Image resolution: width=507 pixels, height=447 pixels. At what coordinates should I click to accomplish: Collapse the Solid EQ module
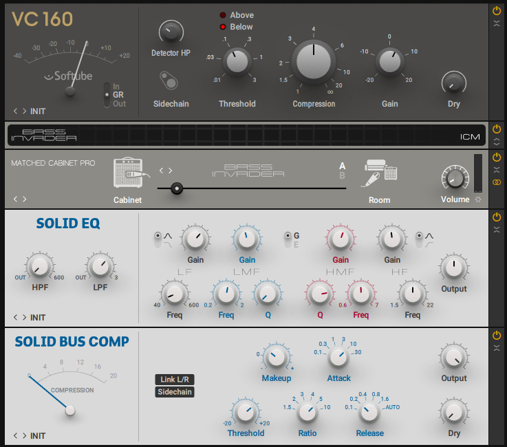click(x=497, y=230)
